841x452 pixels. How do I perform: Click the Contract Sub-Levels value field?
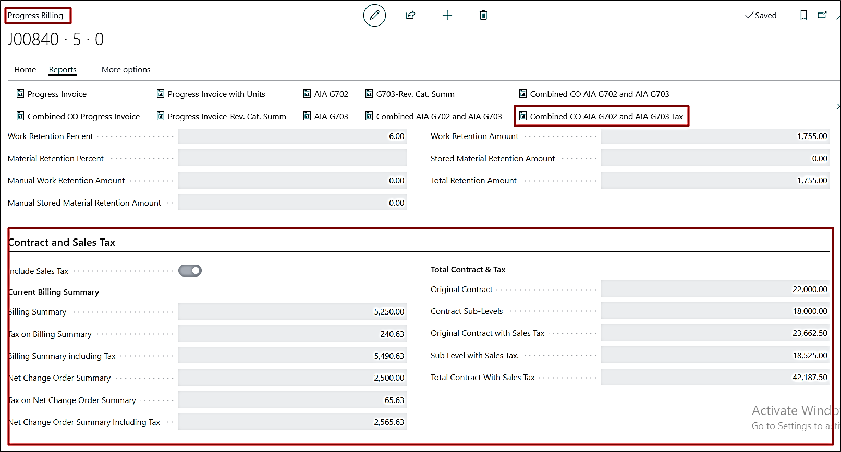715,311
